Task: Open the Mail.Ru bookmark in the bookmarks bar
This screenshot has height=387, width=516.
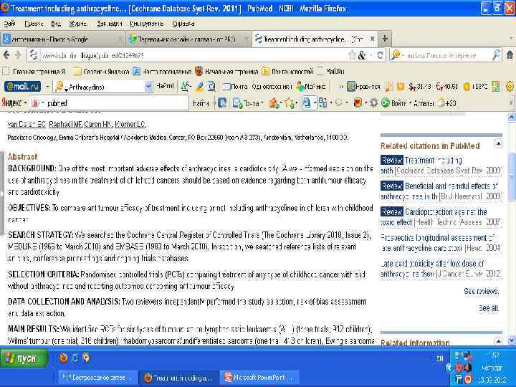Action: [x=330, y=71]
